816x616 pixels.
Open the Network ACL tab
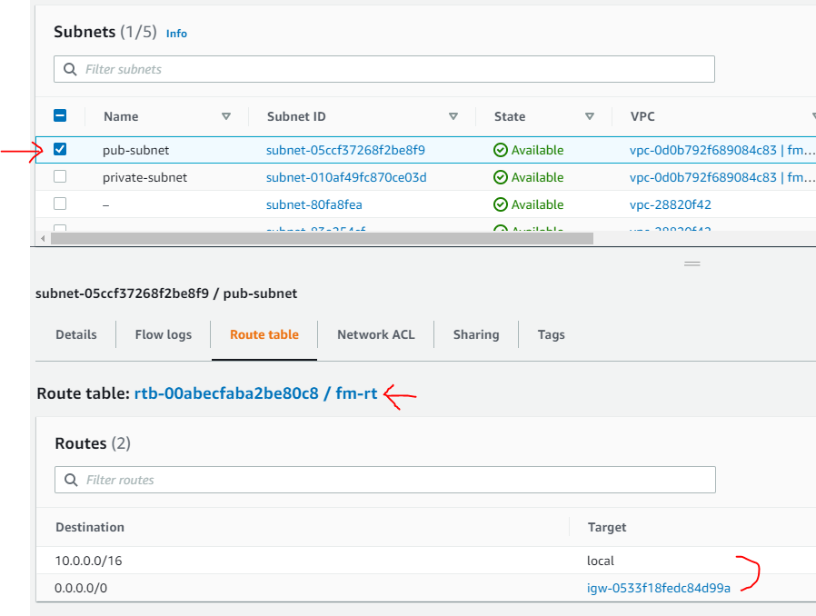[x=375, y=334]
